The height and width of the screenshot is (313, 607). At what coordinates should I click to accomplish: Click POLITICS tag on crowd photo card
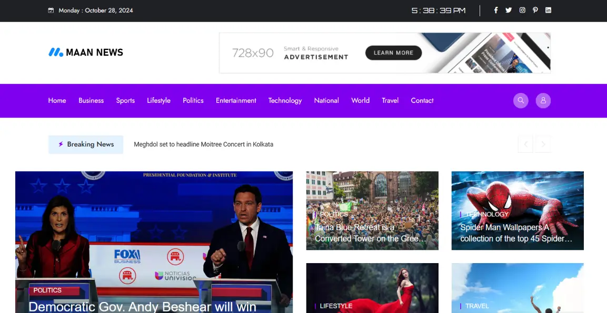tap(334, 214)
